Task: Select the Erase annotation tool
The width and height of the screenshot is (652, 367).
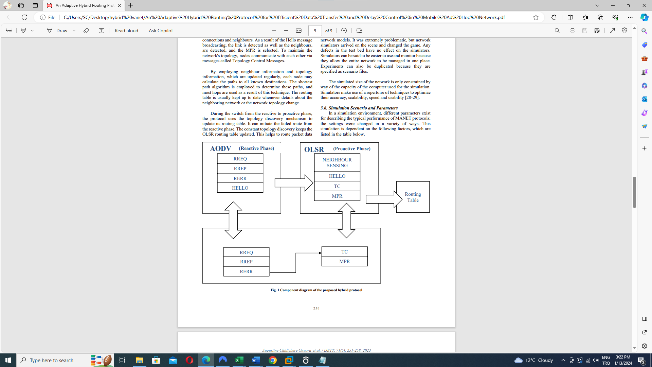Action: [x=86, y=31]
